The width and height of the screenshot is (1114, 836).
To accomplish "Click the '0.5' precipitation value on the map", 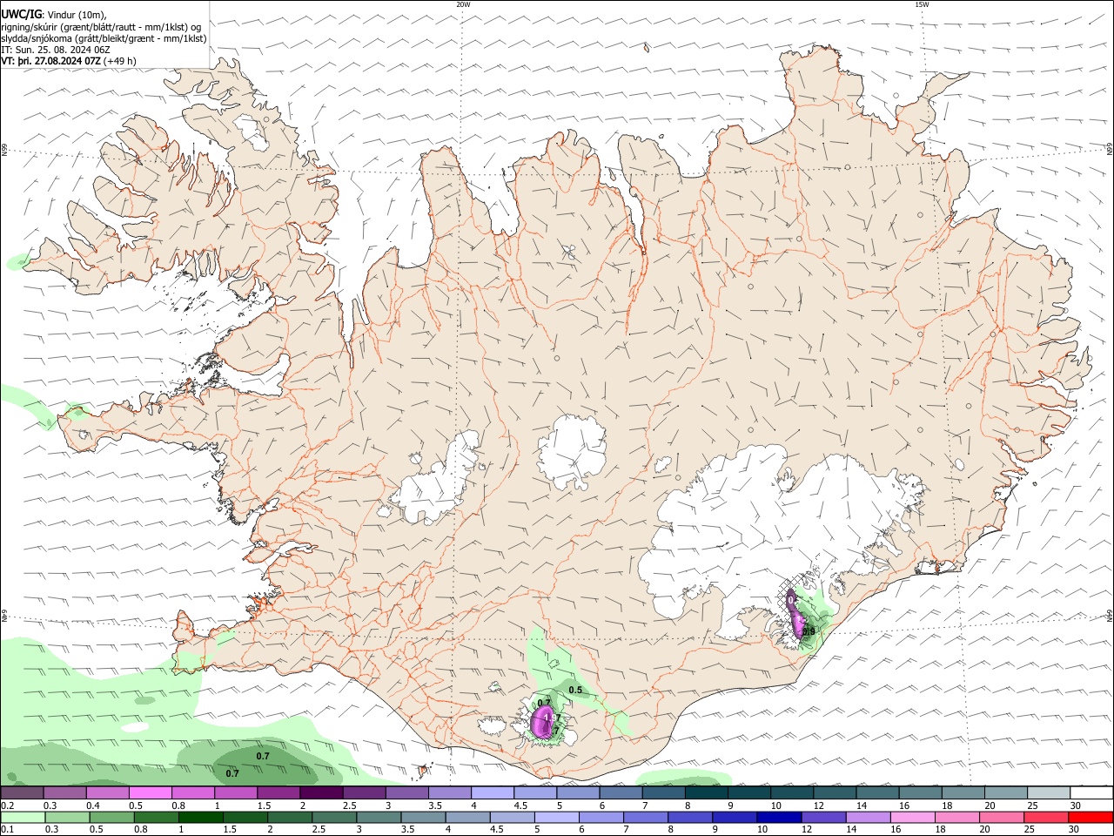I will pos(575,690).
